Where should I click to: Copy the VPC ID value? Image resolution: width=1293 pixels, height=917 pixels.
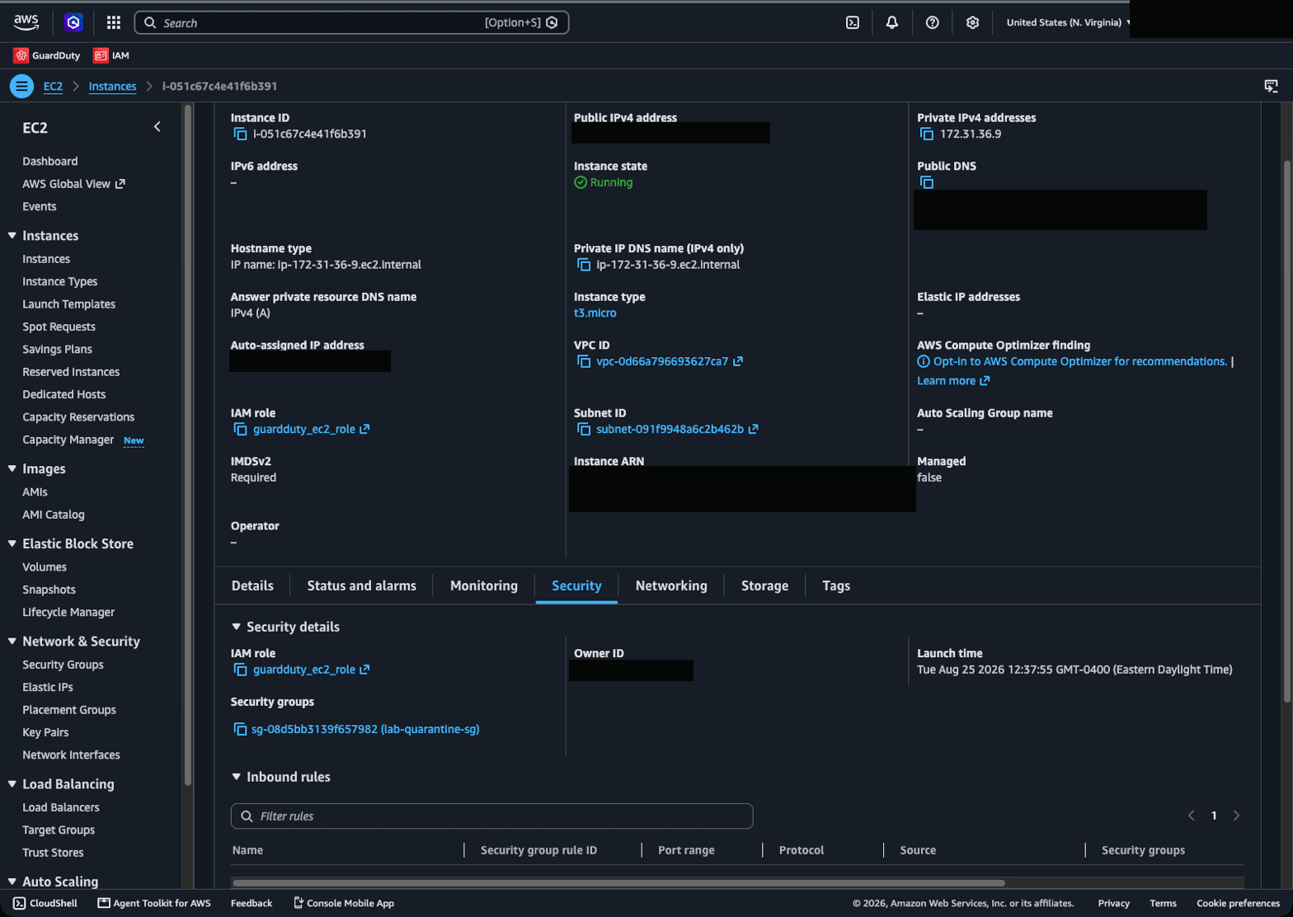(584, 361)
